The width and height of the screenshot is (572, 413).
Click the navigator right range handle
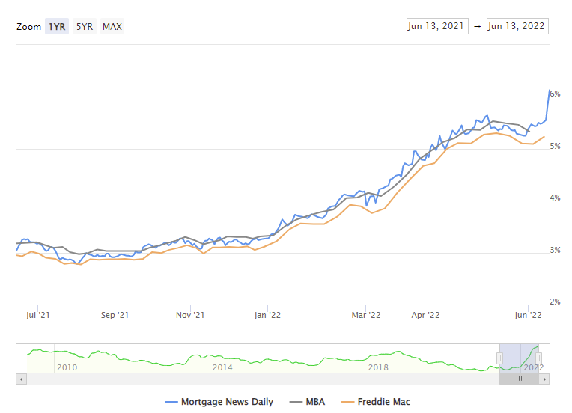tap(538, 358)
